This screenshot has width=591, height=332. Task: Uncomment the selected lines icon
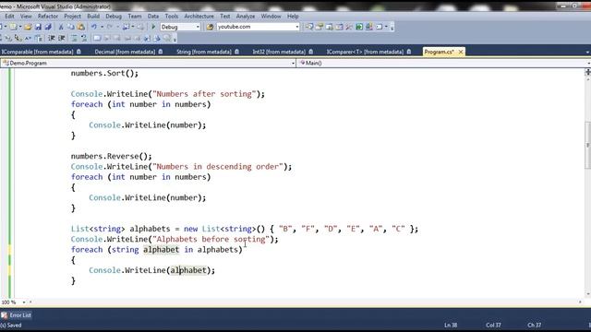84,38
